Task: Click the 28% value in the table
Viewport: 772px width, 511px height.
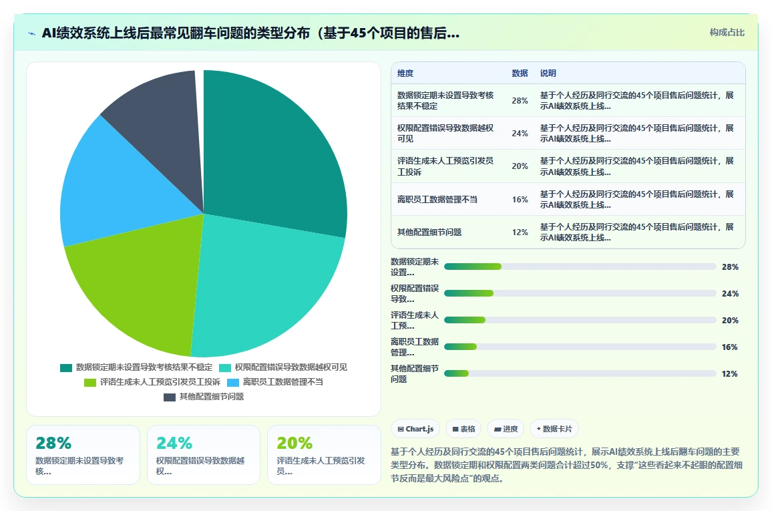Action: [520, 101]
